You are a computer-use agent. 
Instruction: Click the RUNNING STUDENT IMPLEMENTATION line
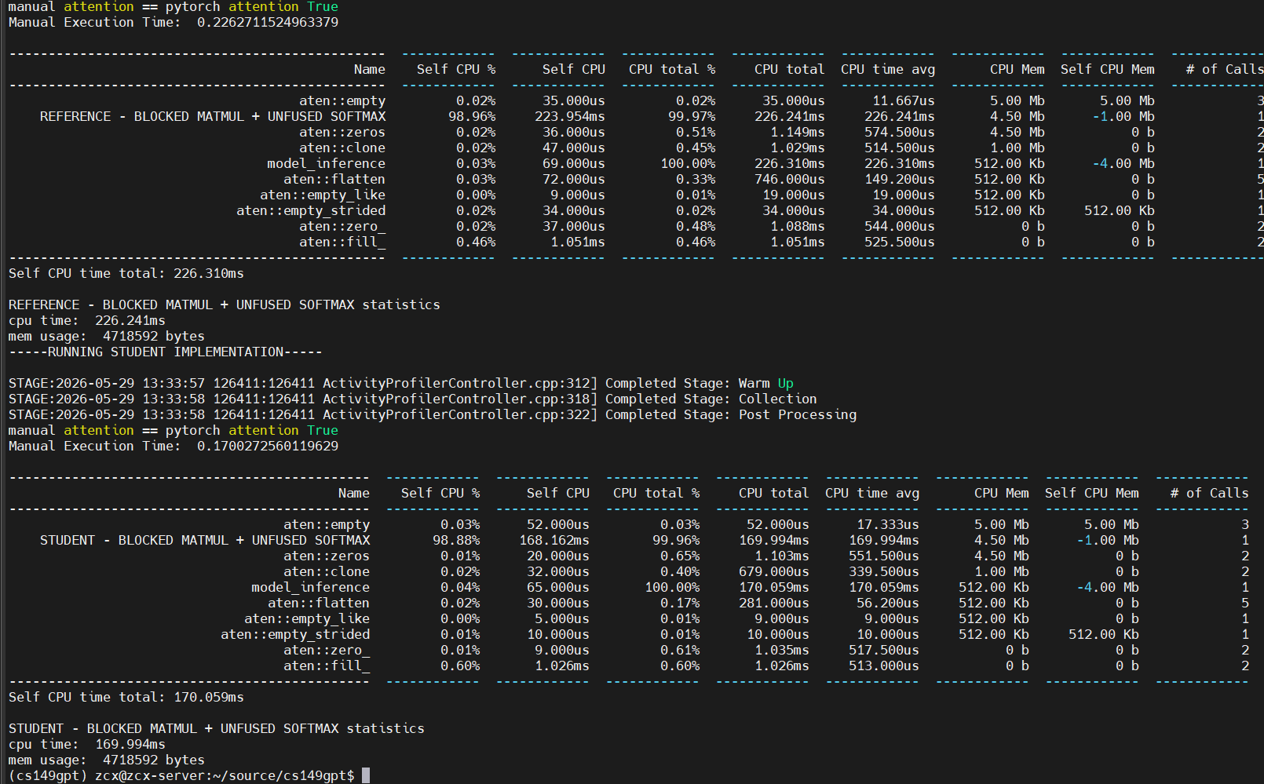click(166, 352)
